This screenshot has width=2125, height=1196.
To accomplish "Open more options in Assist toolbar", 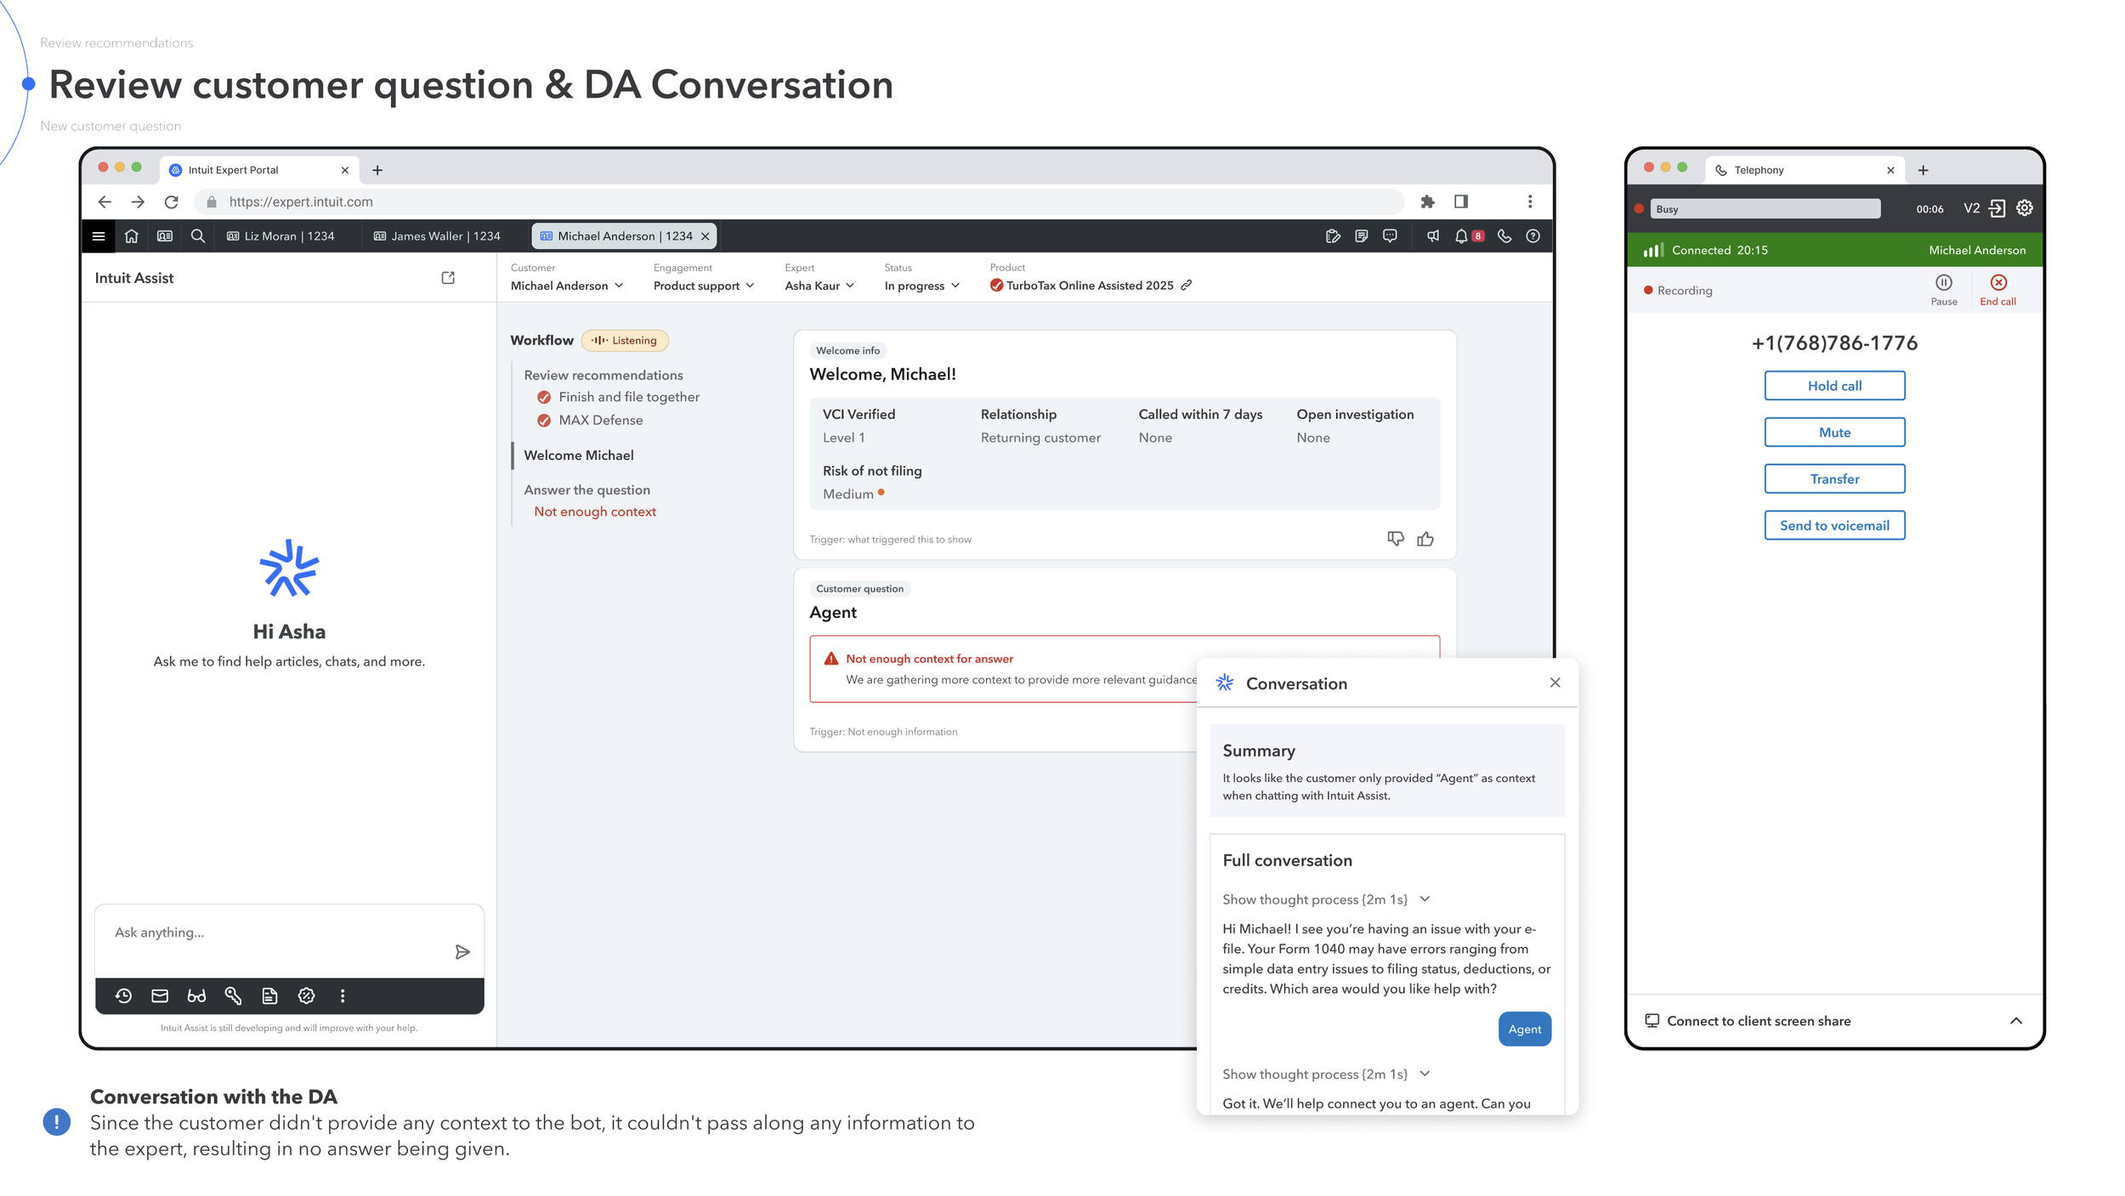I will pos(343,996).
